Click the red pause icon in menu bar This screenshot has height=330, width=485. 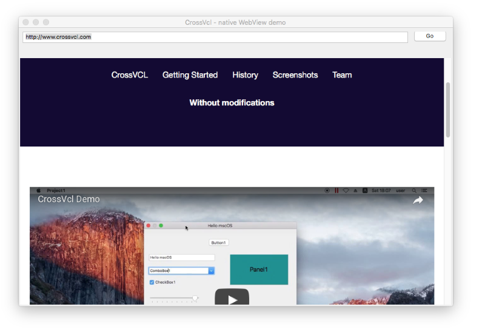(336, 190)
